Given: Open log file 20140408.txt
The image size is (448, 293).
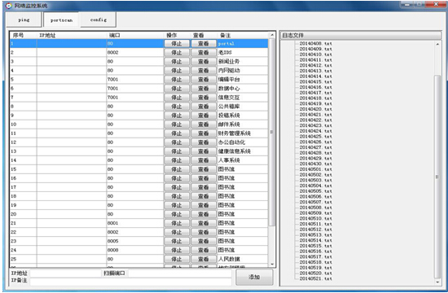Looking at the screenshot, I should [315, 43].
